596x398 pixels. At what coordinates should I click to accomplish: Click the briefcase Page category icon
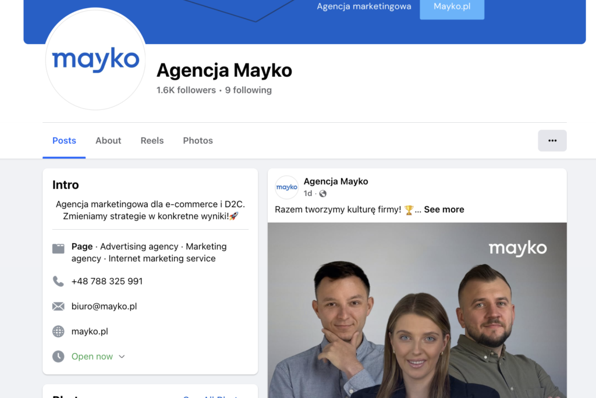pos(58,248)
